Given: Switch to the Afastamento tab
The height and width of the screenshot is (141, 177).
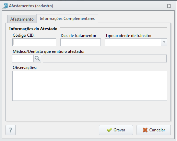Looking at the screenshot, I should (x=22, y=19).
